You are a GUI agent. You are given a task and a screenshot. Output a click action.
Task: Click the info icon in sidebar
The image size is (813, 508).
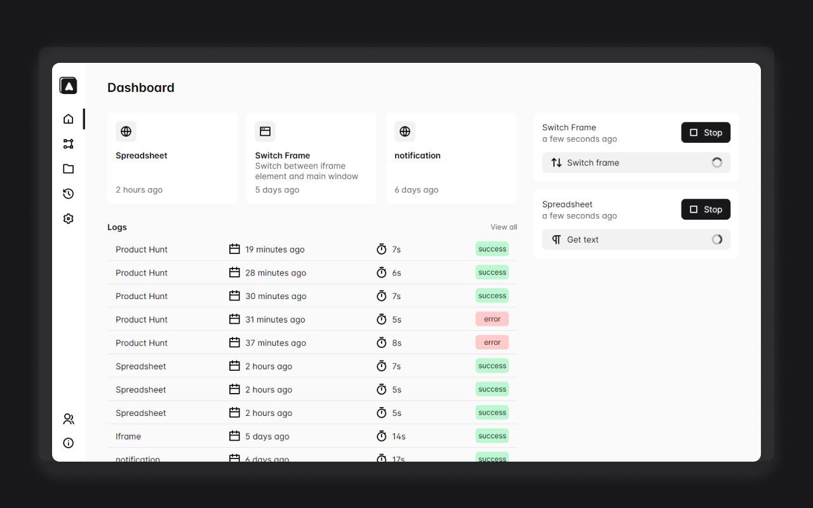click(69, 443)
